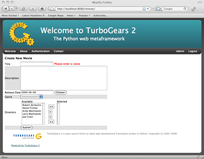204x159 pixels.
Task: Move selected director with the > button
Action: [50, 112]
